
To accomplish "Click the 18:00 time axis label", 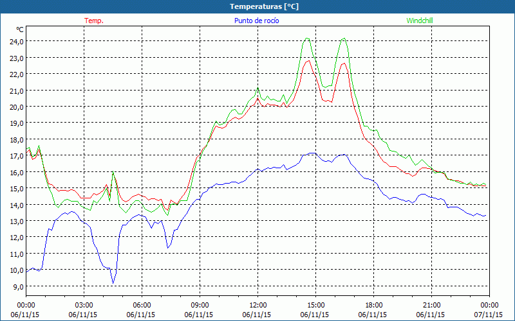I will (374, 306).
